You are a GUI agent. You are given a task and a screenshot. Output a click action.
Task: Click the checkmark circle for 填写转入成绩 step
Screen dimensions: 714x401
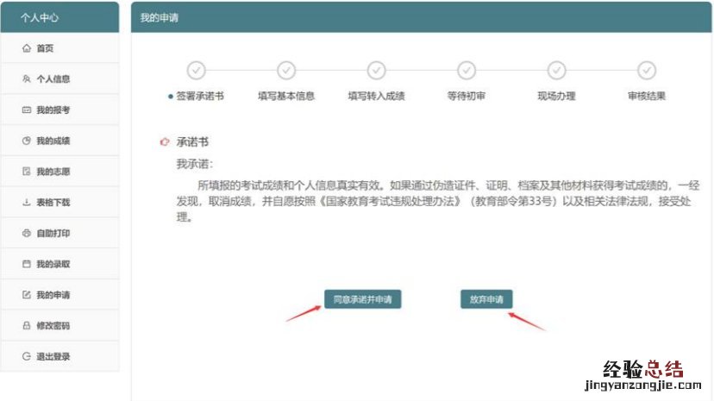tap(377, 71)
